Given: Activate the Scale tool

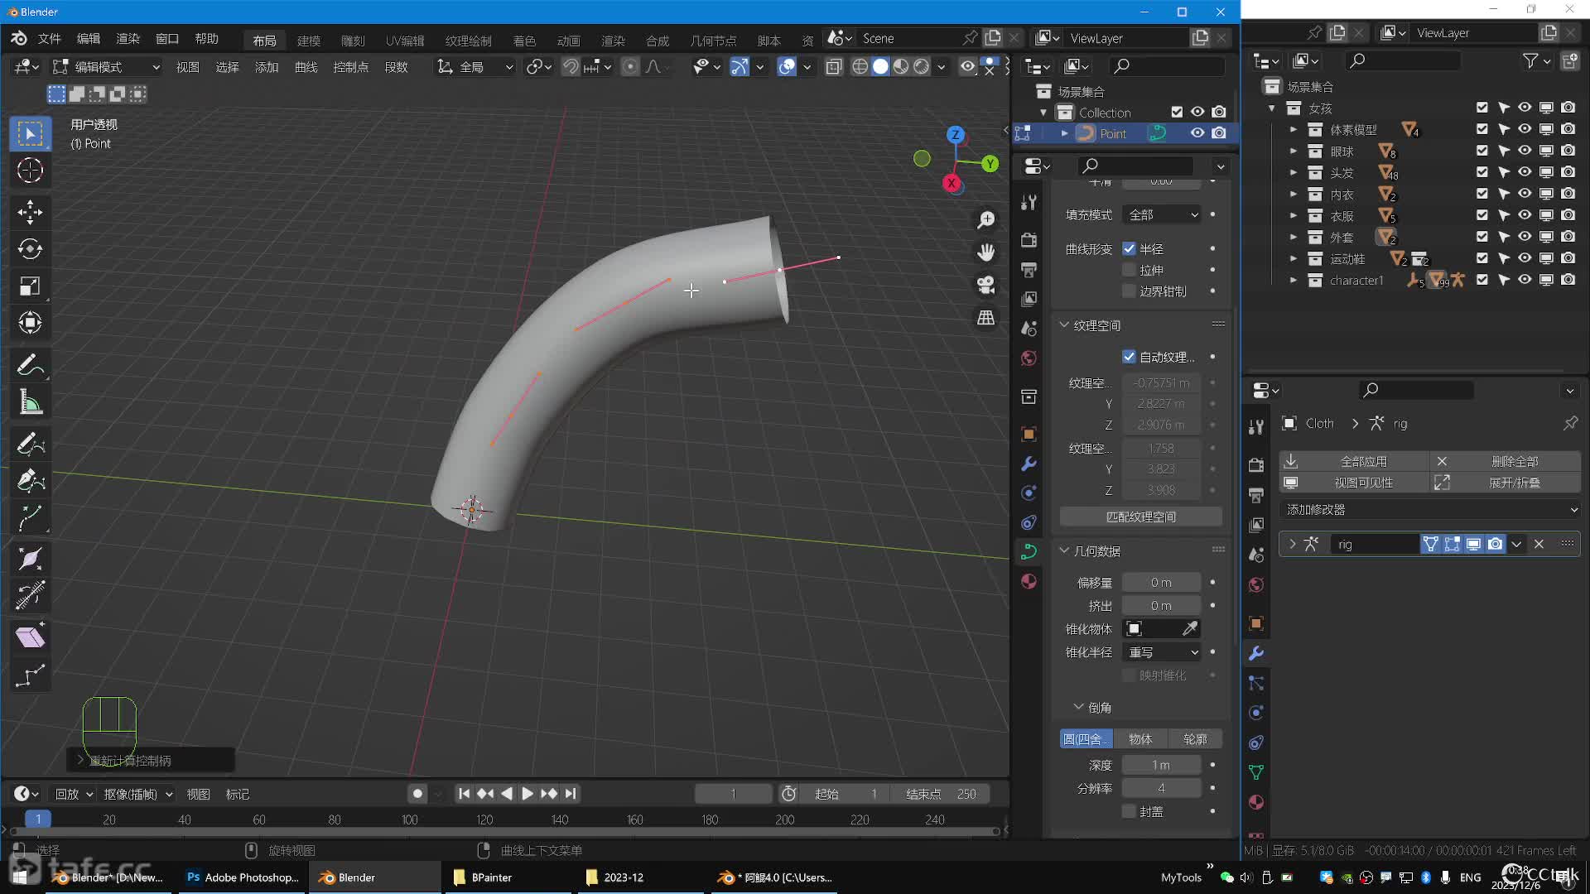Looking at the screenshot, I should click(x=30, y=286).
